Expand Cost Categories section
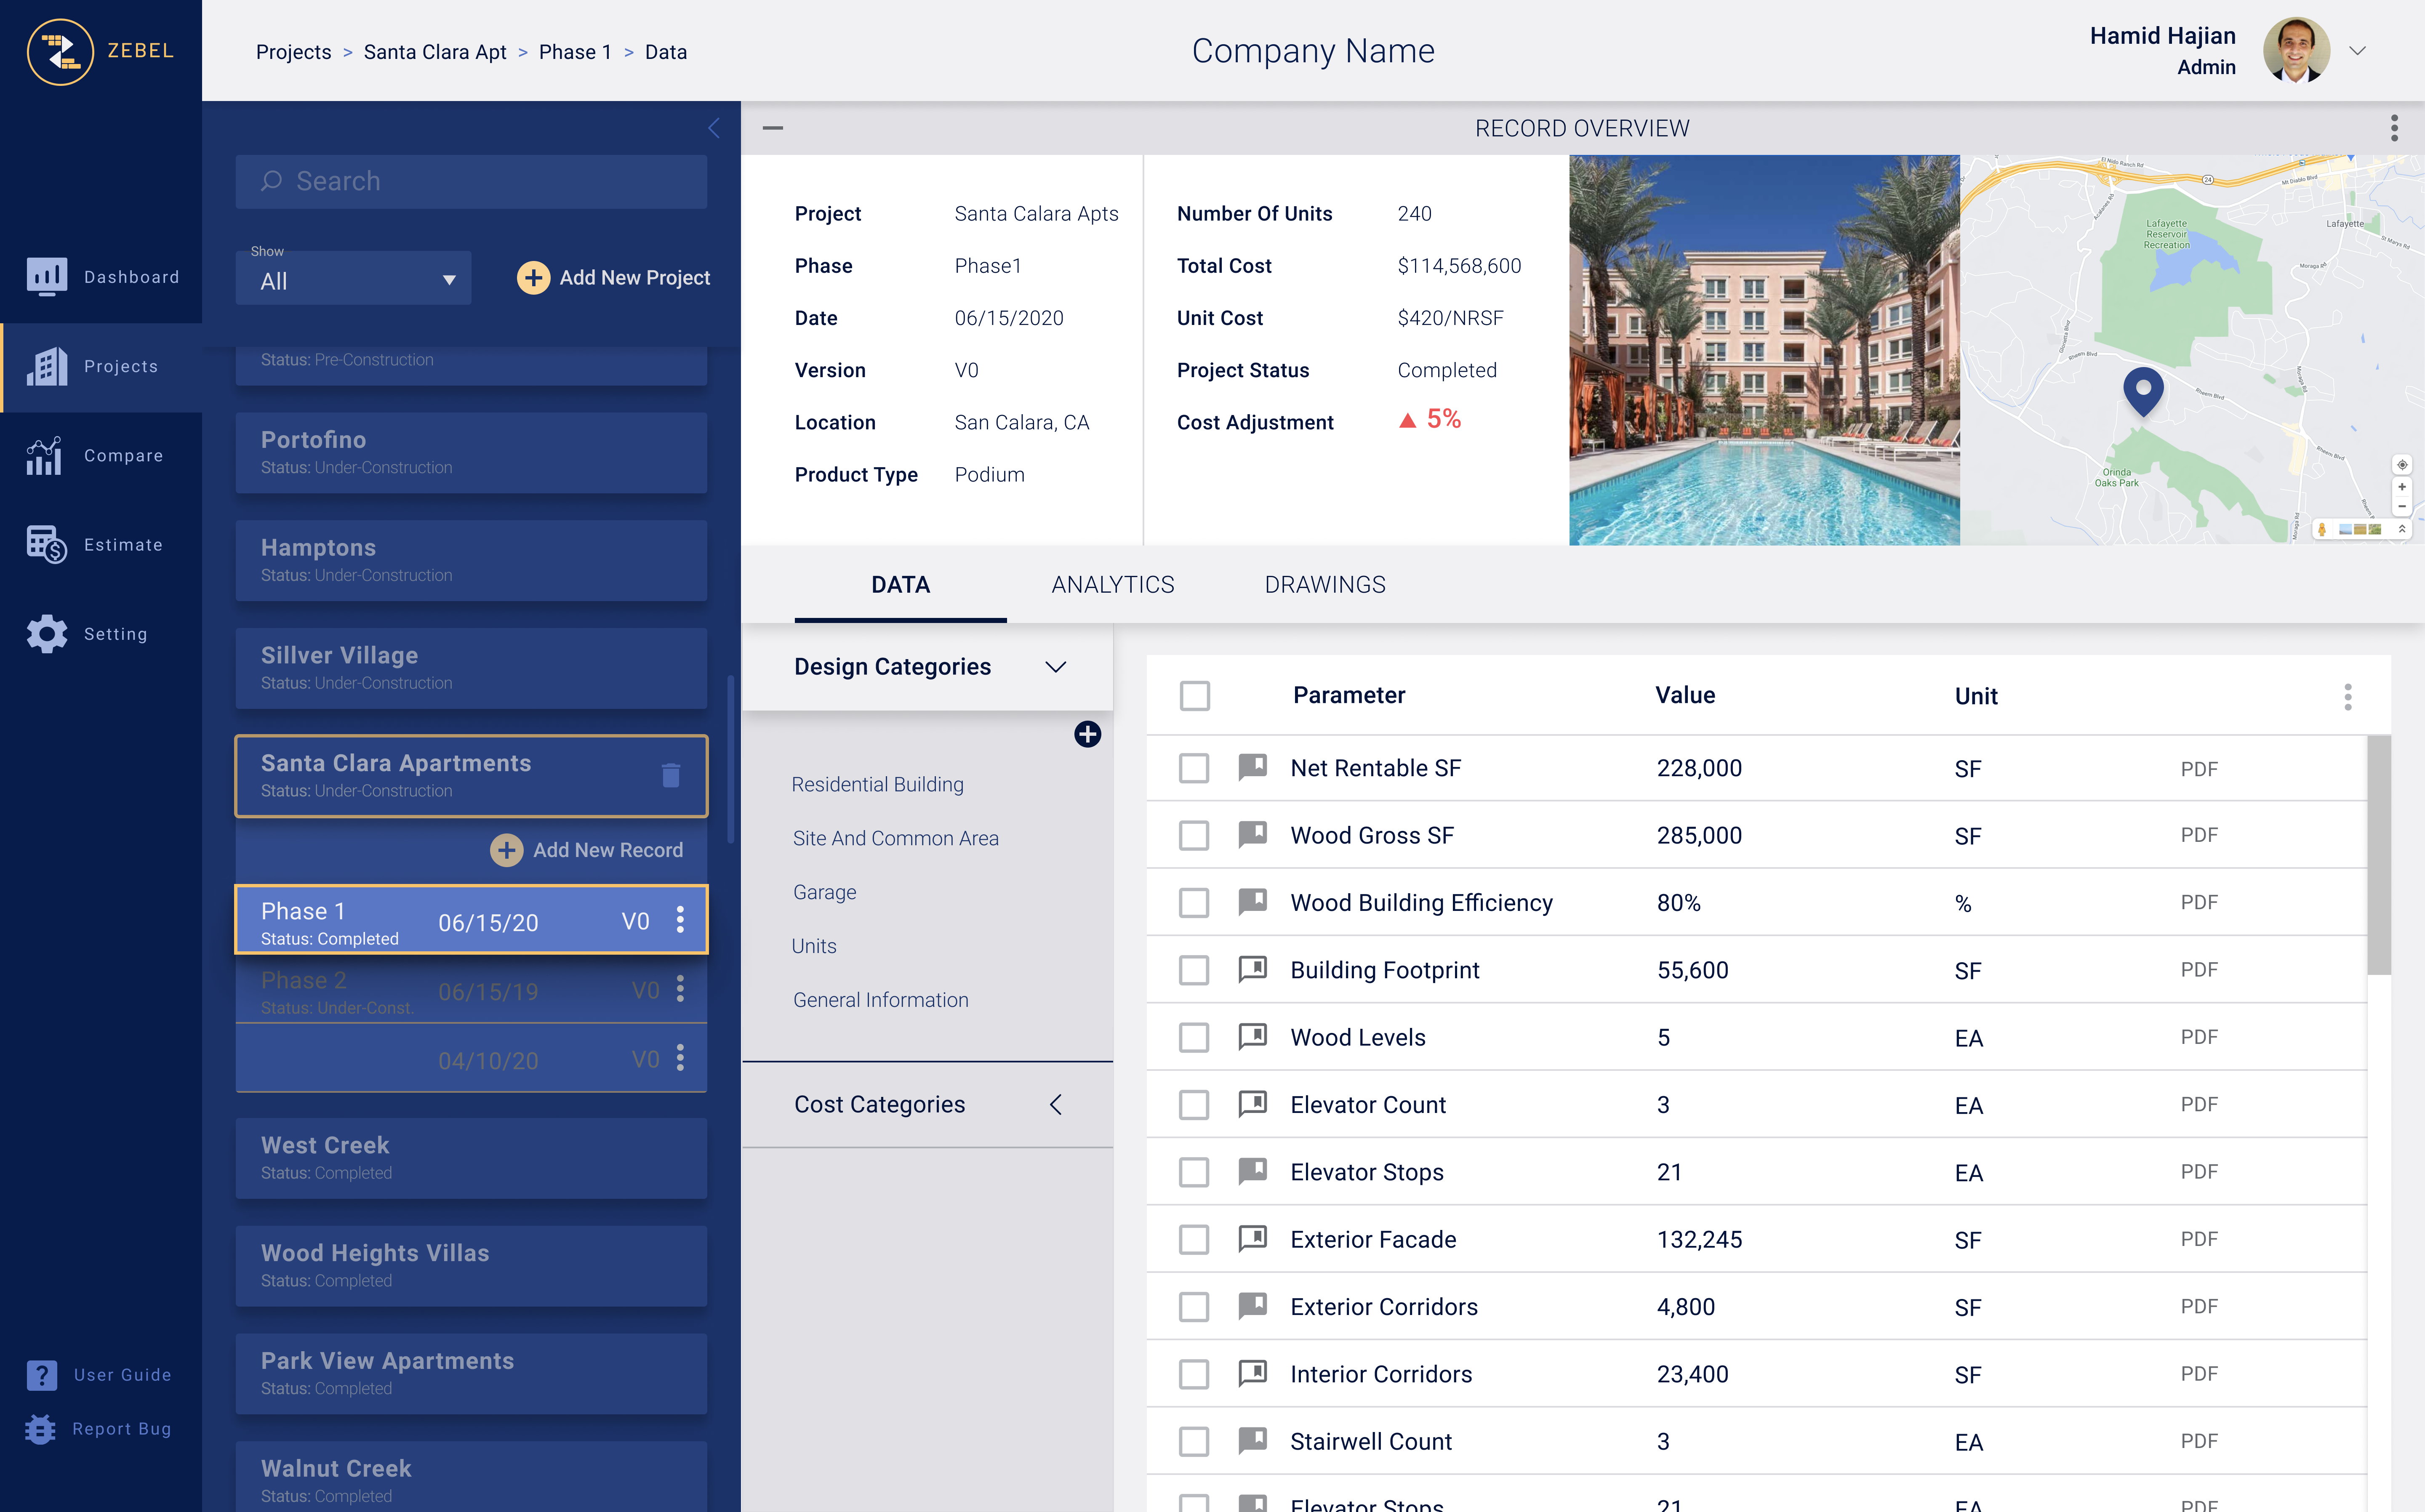The image size is (2425, 1512). tap(1056, 1104)
